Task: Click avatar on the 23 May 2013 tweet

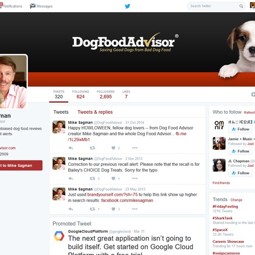Action: pos(59,194)
